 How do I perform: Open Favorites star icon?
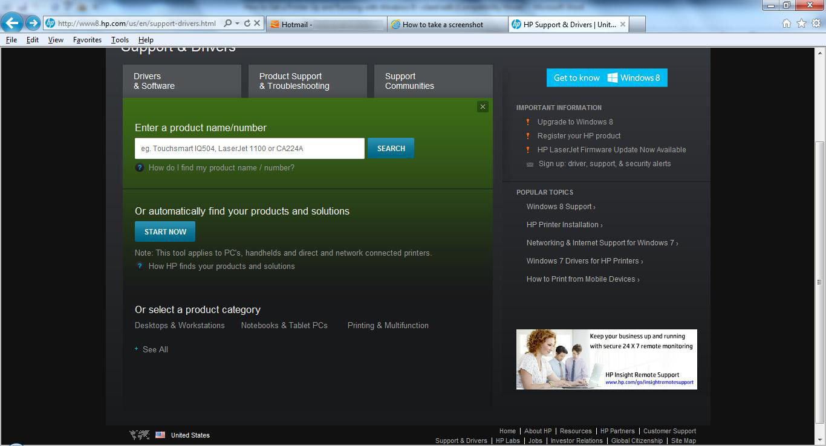(802, 24)
